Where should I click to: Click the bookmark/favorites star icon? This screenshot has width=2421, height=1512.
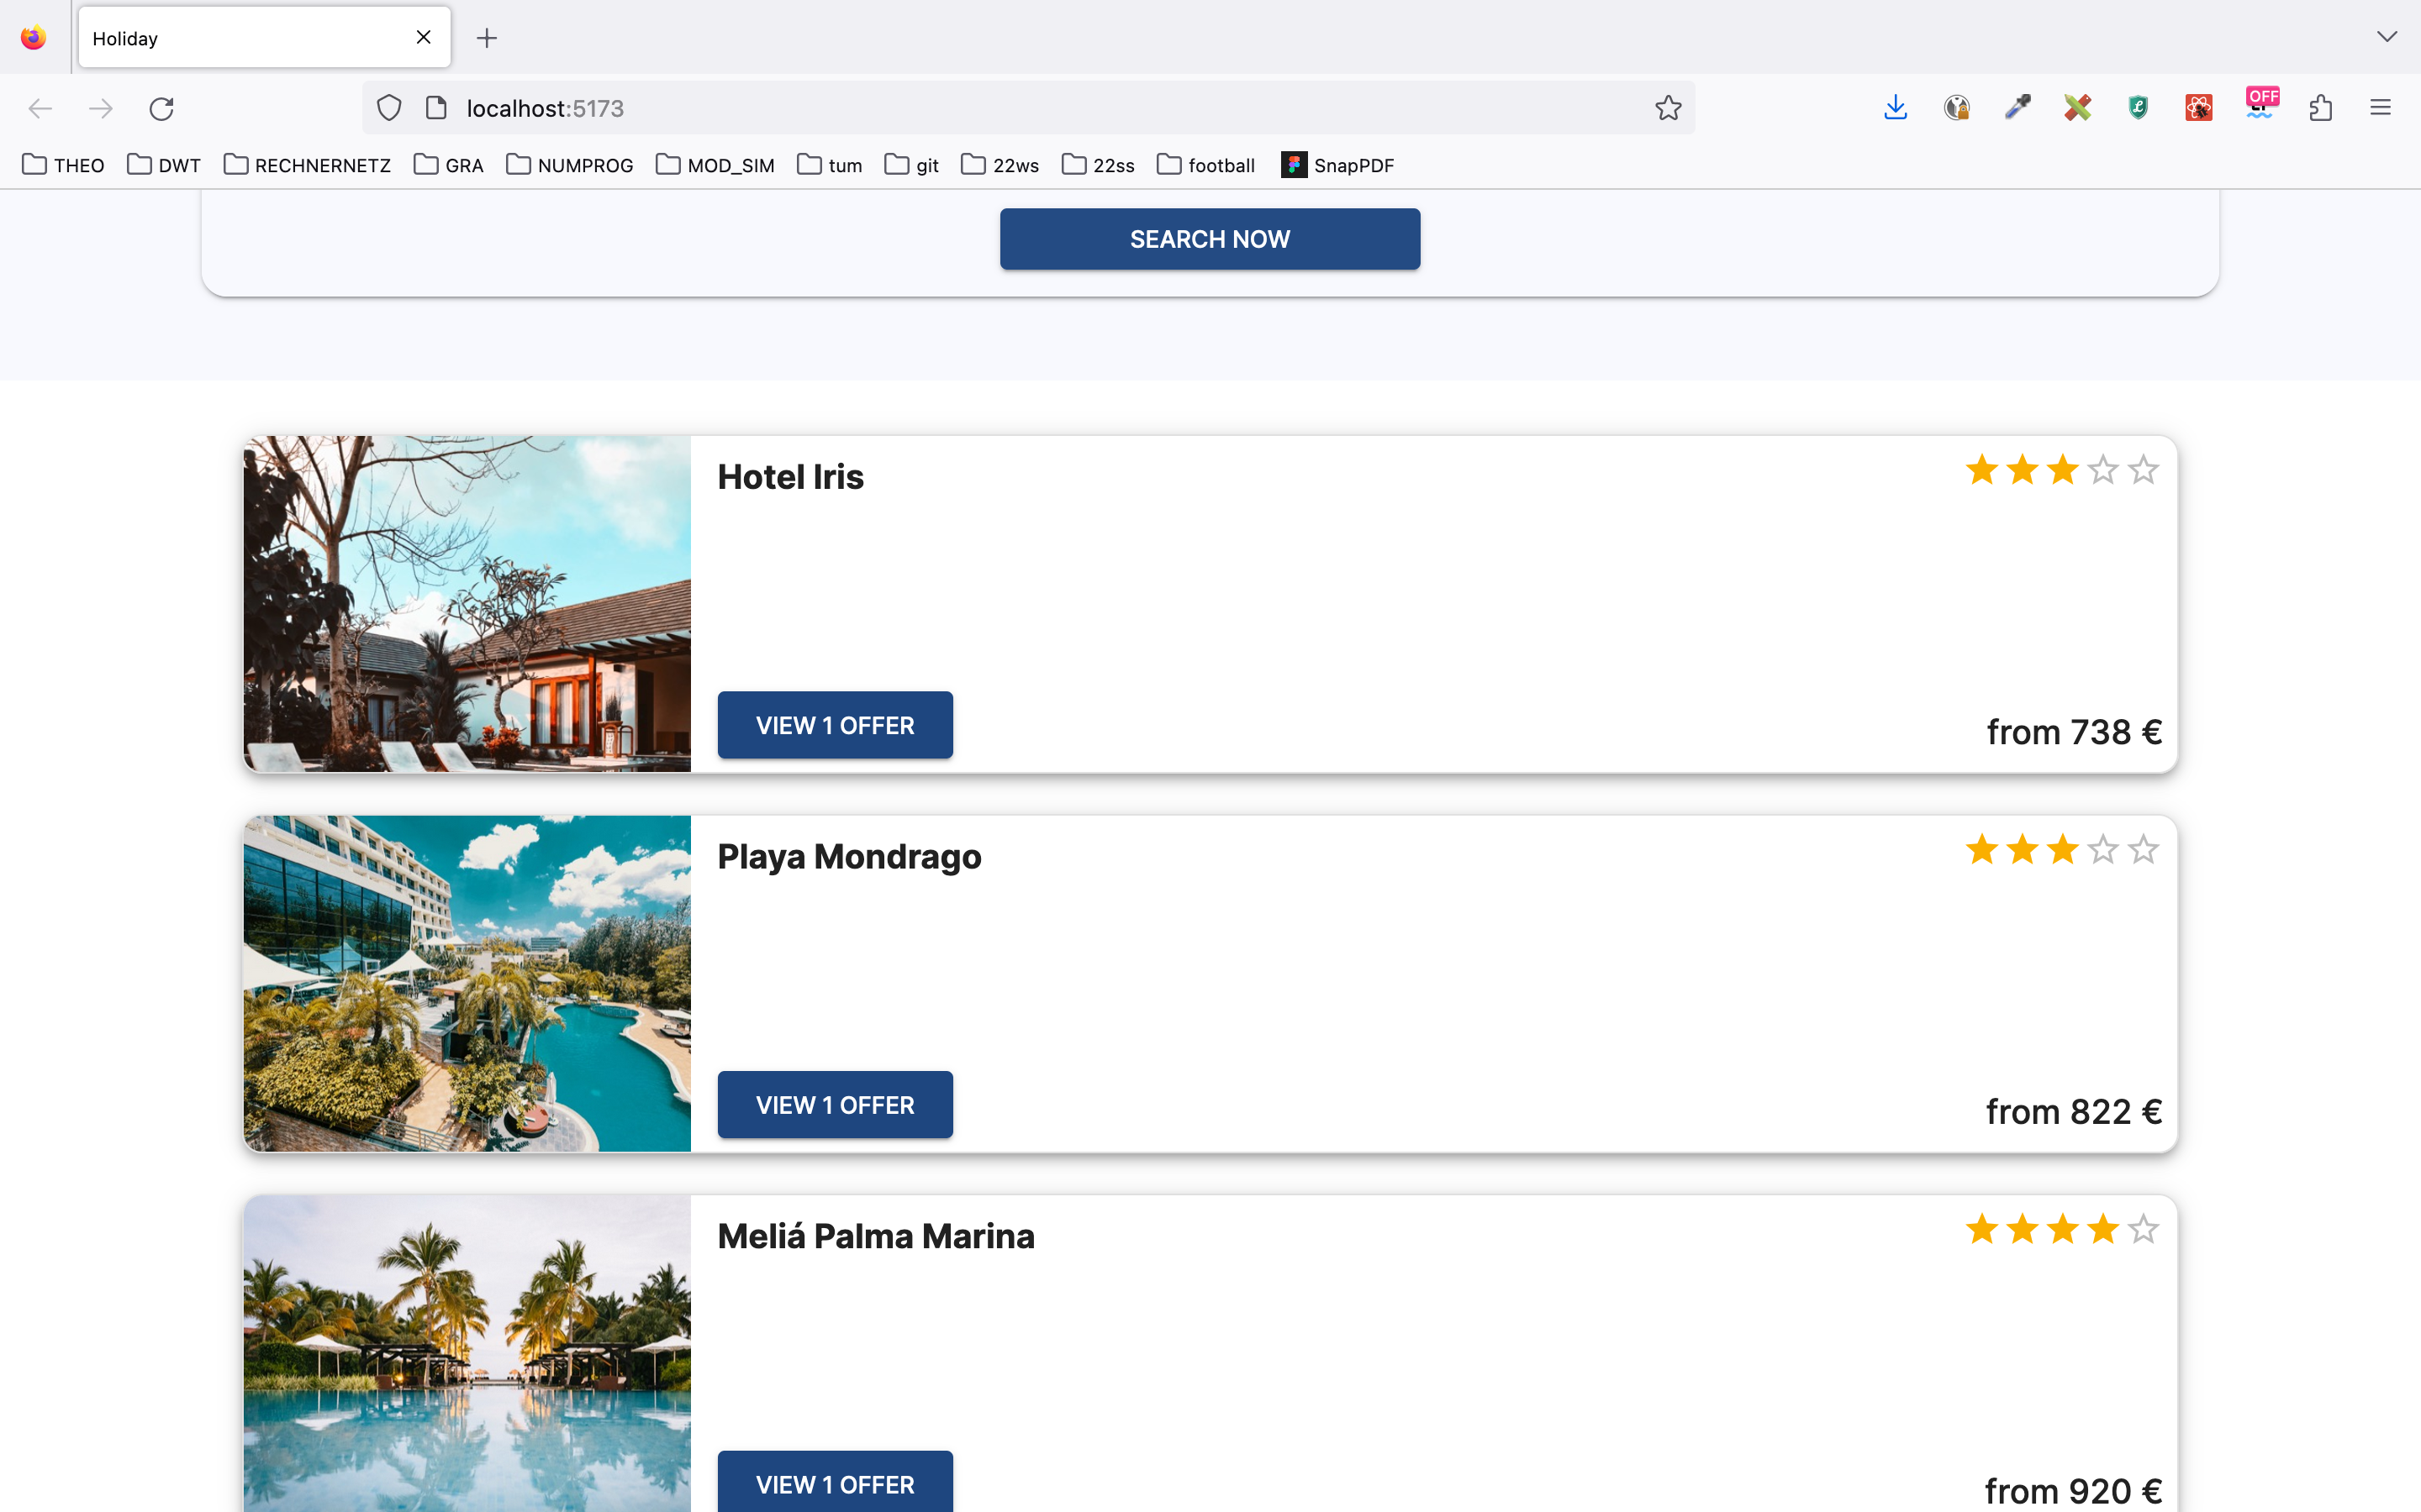[x=1668, y=108]
